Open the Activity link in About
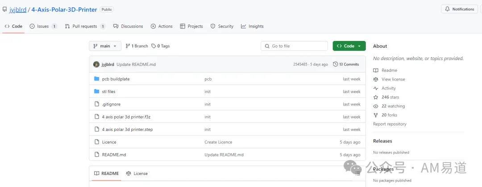Screen dimensions: 482x187 tap(389, 88)
